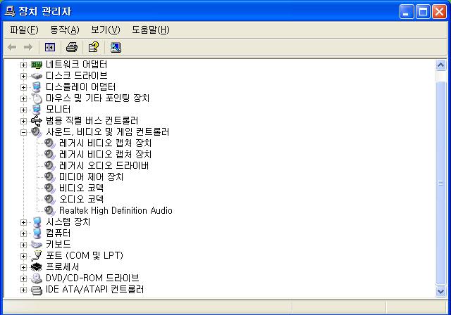Click the vertical scrollbar thumb
The height and width of the screenshot is (315, 451).
[440, 183]
